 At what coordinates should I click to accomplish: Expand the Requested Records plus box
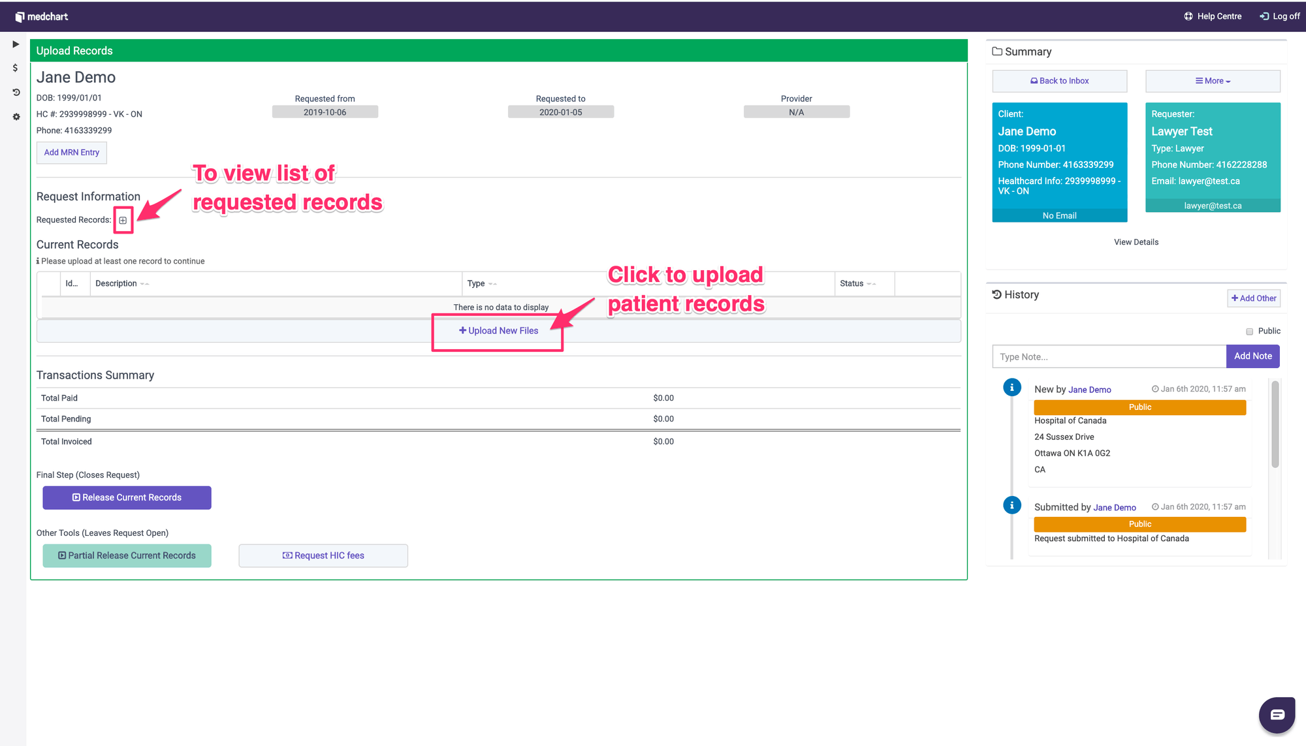point(123,221)
